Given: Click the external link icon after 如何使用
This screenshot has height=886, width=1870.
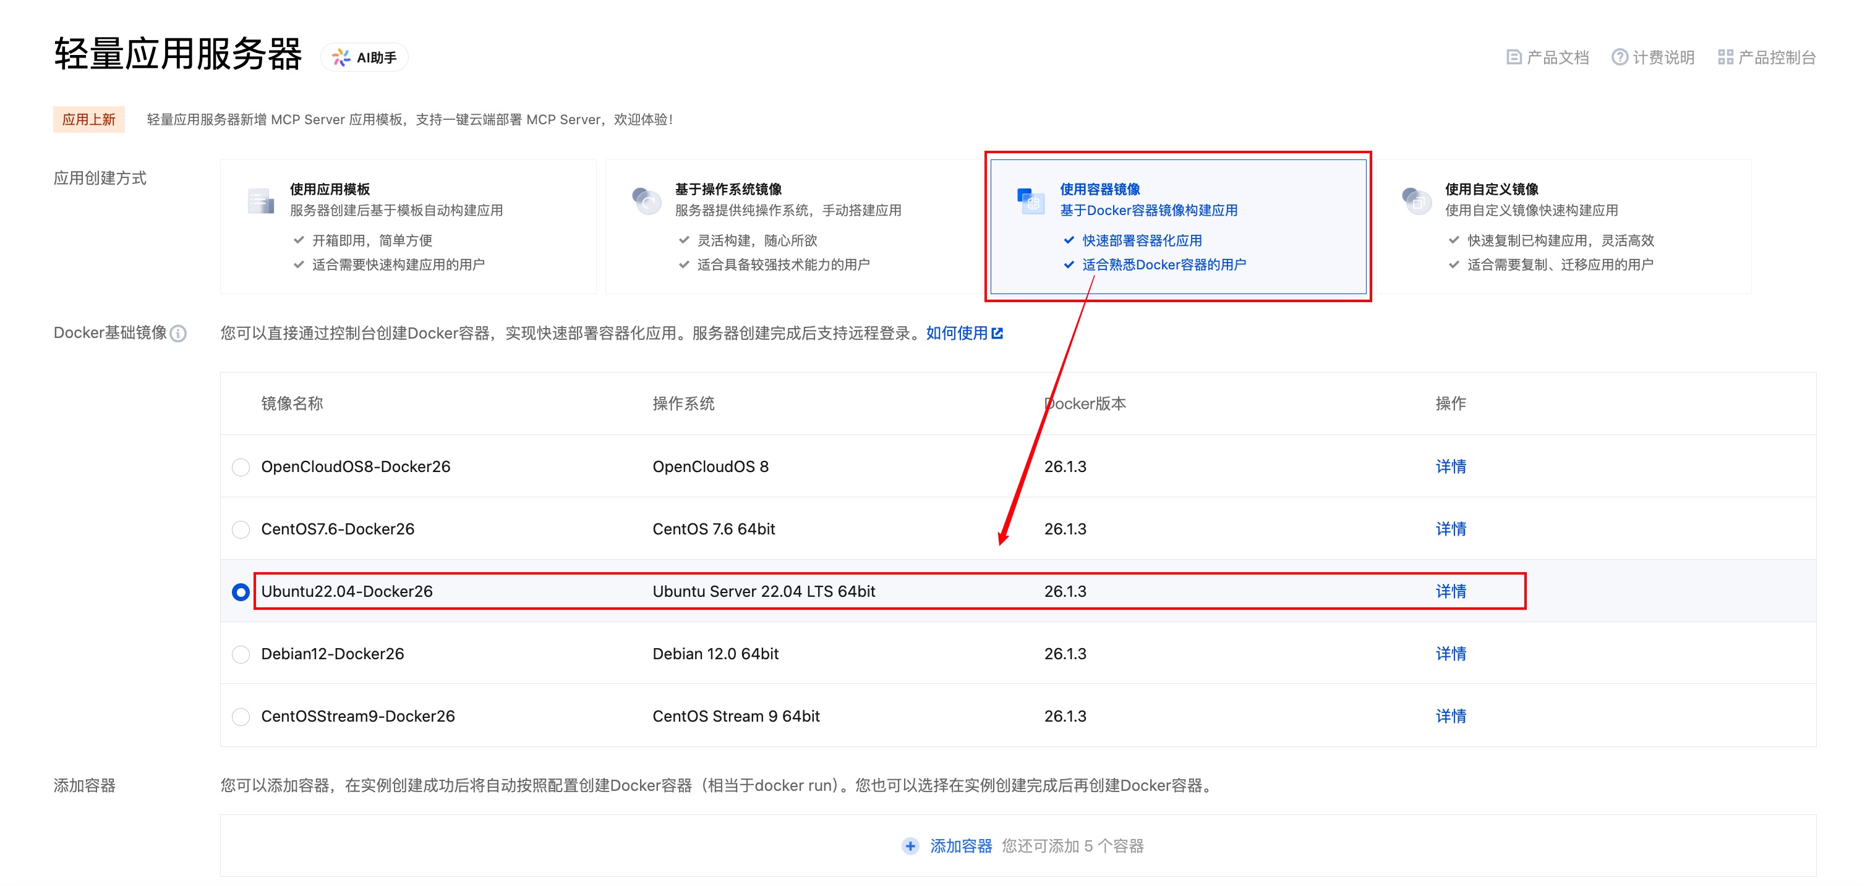Looking at the screenshot, I should (997, 334).
